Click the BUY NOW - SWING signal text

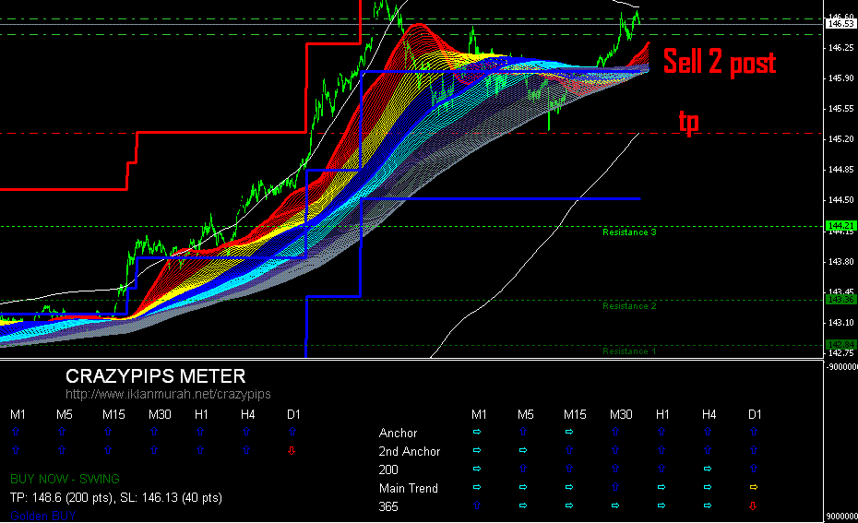65,480
